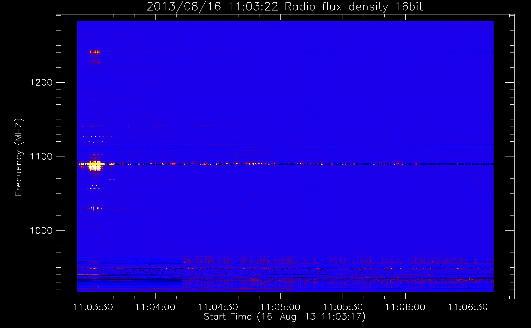Click the 'Frequency (MHZ)' y-axis label
531x328 pixels.
tap(19, 157)
